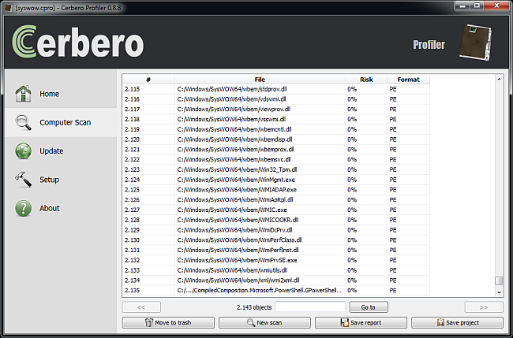Select the xml/wmi2xml.dll file row
This screenshot has height=338, width=513.
coord(276,280)
